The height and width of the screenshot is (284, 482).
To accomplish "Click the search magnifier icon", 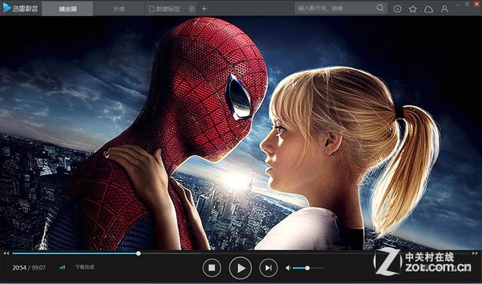I will pos(380,8).
